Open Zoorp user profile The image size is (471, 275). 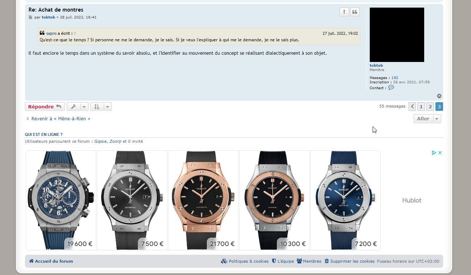point(115,141)
